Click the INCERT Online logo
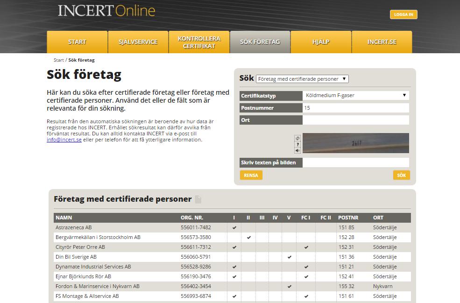This screenshot has width=460, height=303. pyautogui.click(x=106, y=11)
